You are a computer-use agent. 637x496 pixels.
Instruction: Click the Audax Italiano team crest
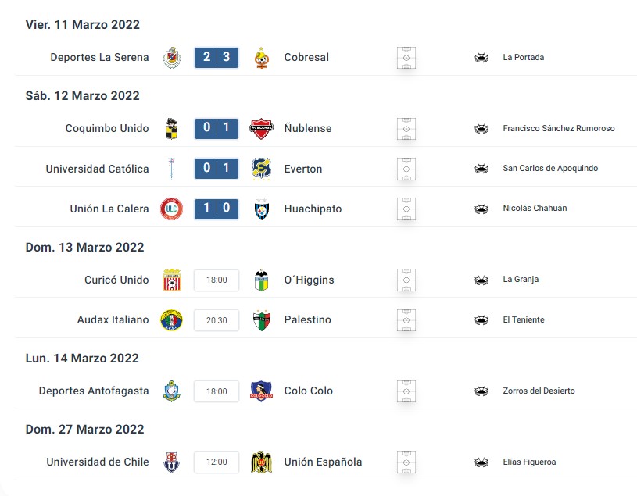tap(171, 319)
